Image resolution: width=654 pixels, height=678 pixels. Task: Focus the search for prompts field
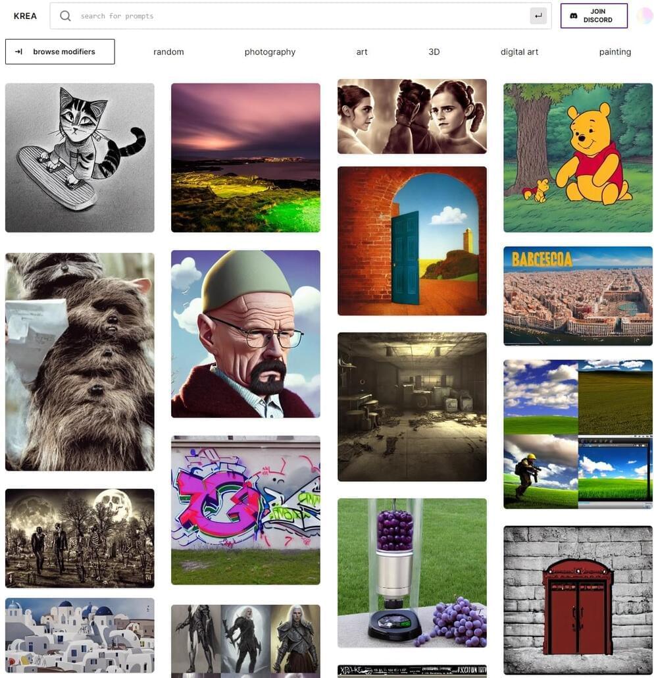click(x=301, y=16)
